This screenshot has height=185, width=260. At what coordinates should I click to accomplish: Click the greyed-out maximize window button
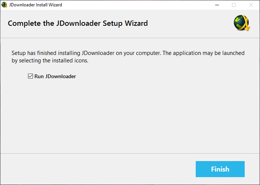click(x=234, y=5)
